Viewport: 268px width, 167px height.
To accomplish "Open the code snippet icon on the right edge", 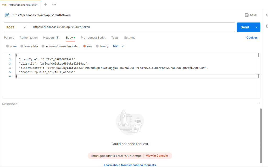I will 266,15.
